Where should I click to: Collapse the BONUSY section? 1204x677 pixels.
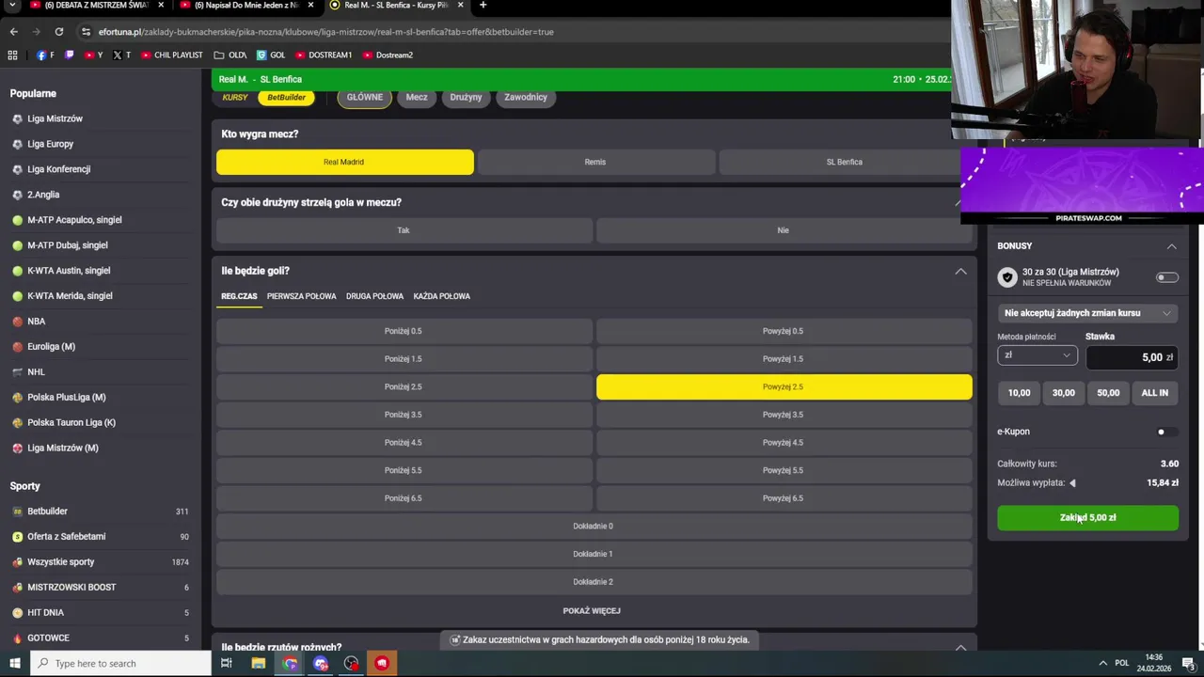point(1171,246)
